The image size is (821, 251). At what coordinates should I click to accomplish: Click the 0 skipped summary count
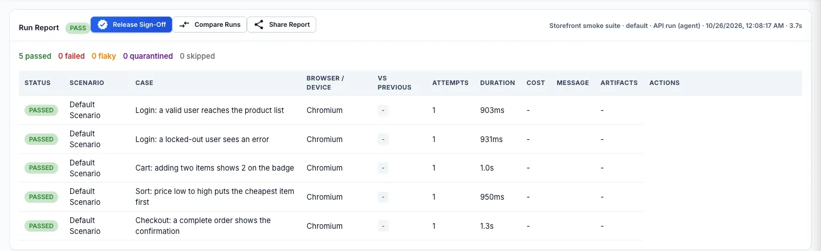tap(197, 56)
